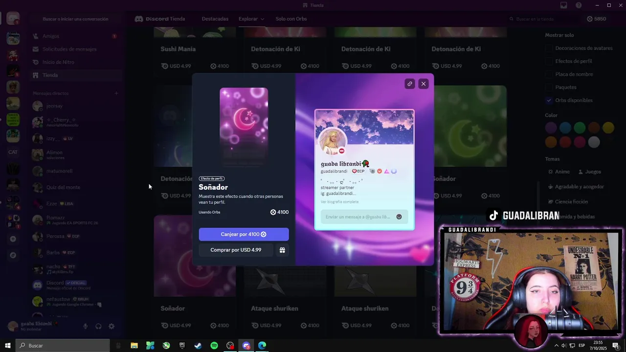This screenshot has width=626, height=352.
Task: Launch Epic Games from the taskbar
Action: pos(182,346)
